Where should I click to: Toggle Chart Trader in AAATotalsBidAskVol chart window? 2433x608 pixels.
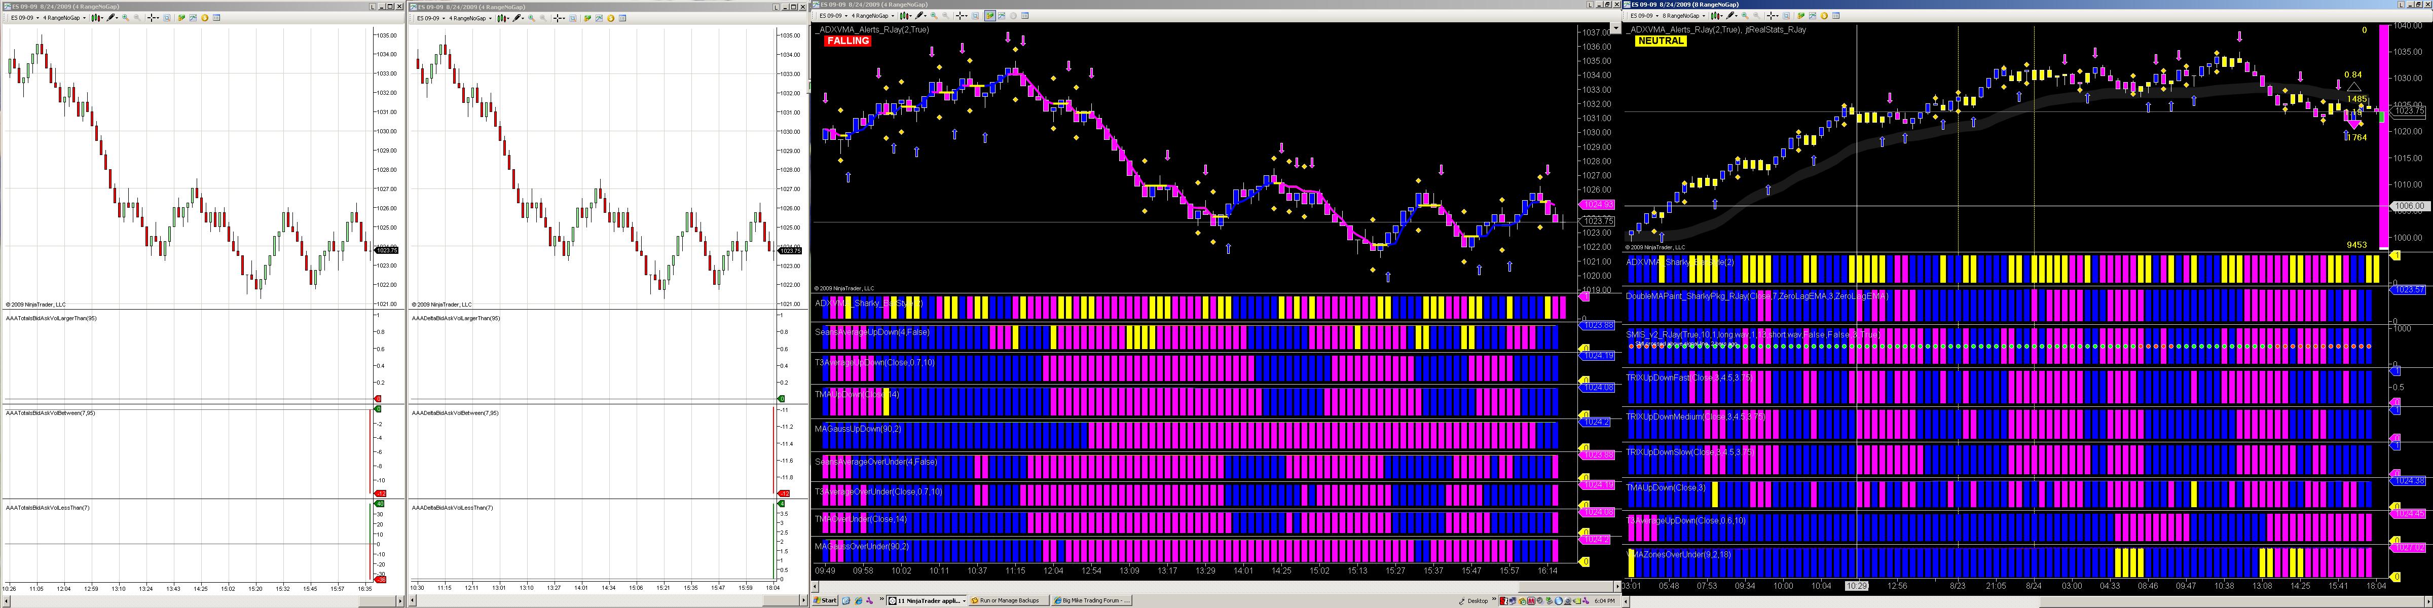tap(181, 18)
